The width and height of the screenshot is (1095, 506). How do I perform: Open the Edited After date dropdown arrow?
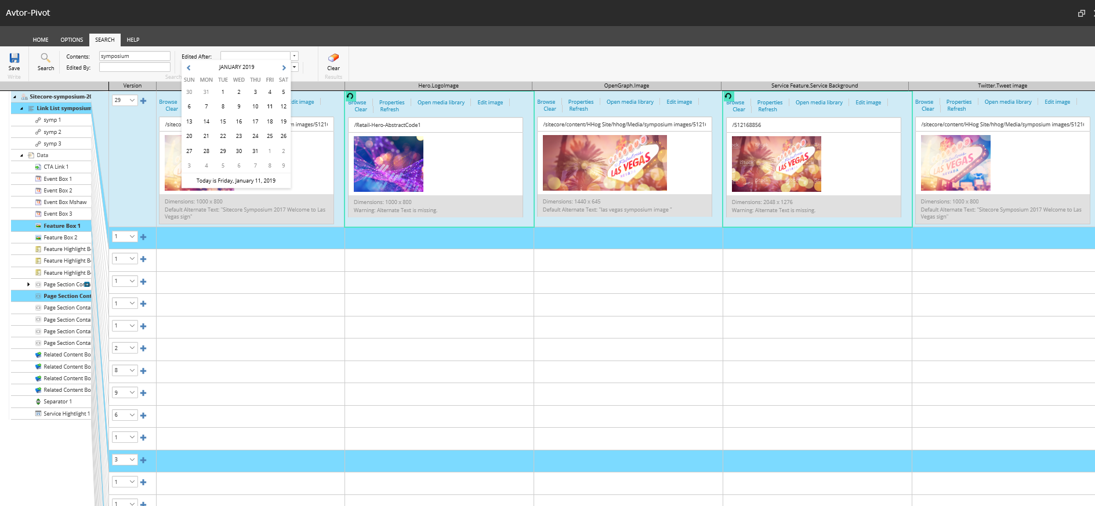click(295, 56)
